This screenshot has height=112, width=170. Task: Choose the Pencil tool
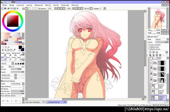(9, 59)
